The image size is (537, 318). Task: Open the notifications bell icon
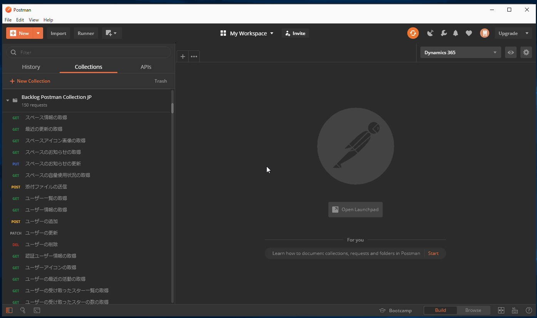(456, 33)
